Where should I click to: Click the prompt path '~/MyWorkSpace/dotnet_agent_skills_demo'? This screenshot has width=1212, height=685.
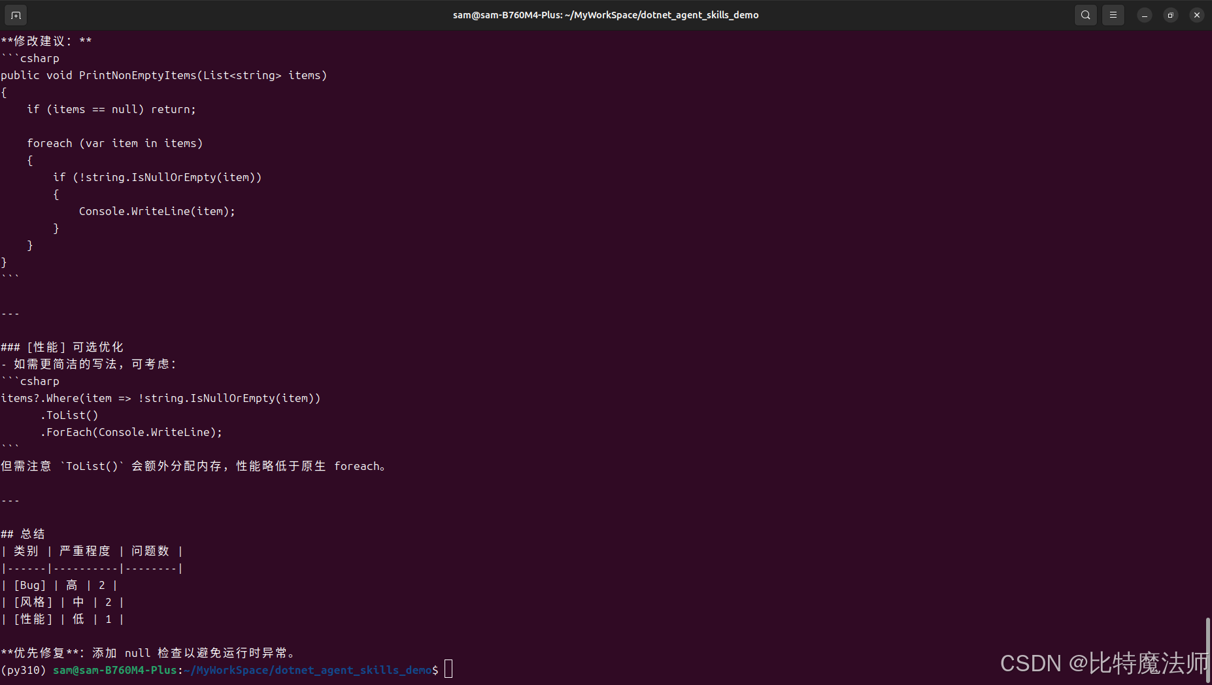point(307,670)
